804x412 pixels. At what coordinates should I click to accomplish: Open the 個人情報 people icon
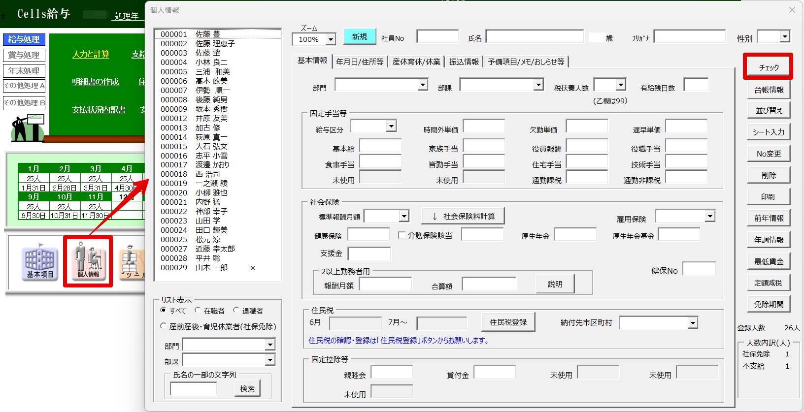pyautogui.click(x=88, y=262)
